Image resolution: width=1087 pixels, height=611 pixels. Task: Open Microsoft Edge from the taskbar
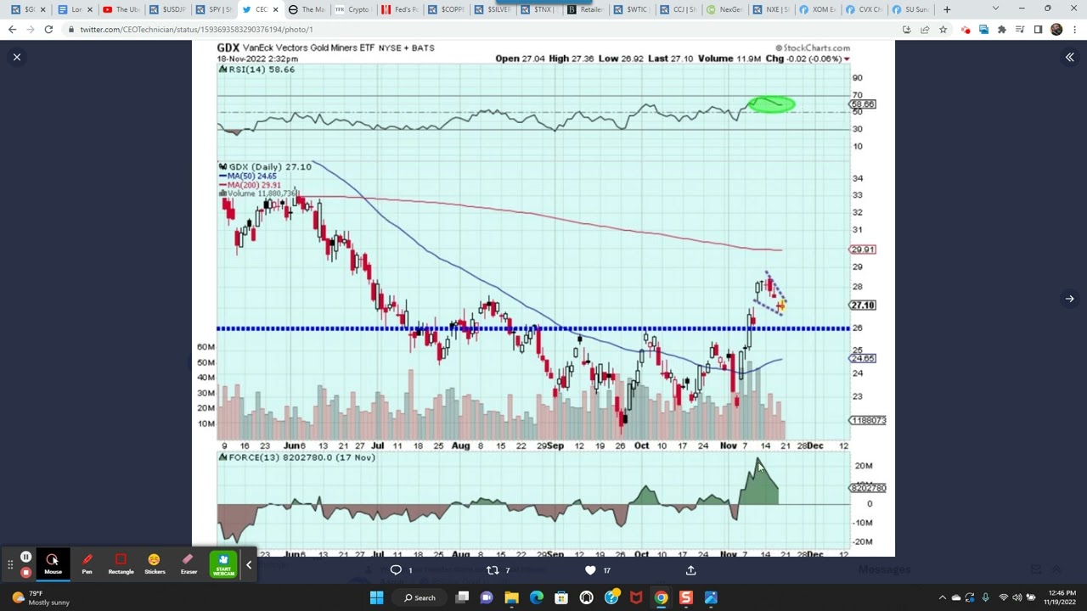[537, 597]
